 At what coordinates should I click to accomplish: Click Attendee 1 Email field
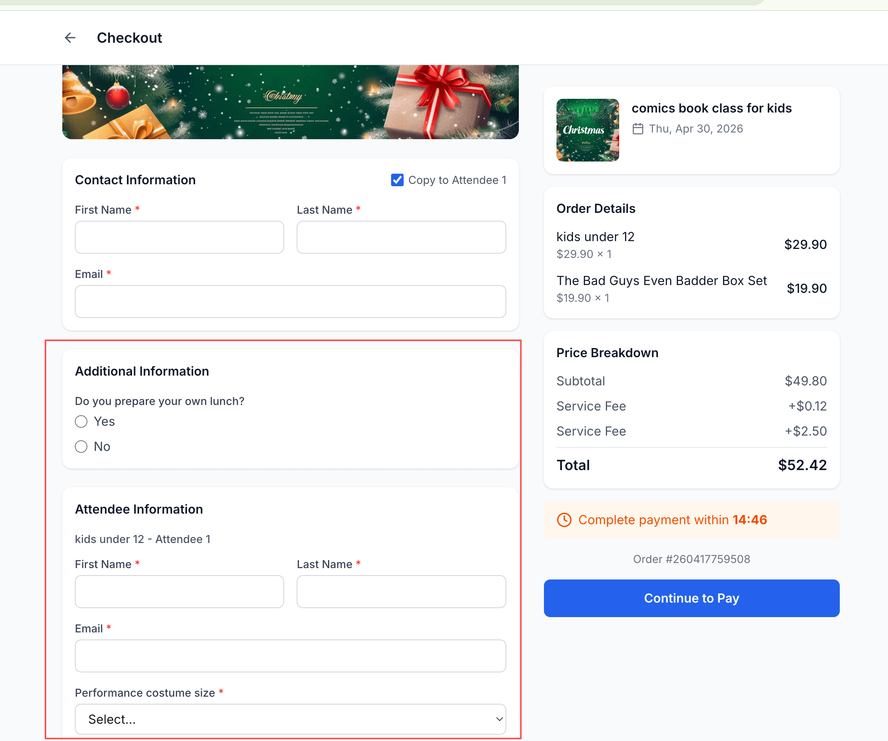(x=290, y=656)
